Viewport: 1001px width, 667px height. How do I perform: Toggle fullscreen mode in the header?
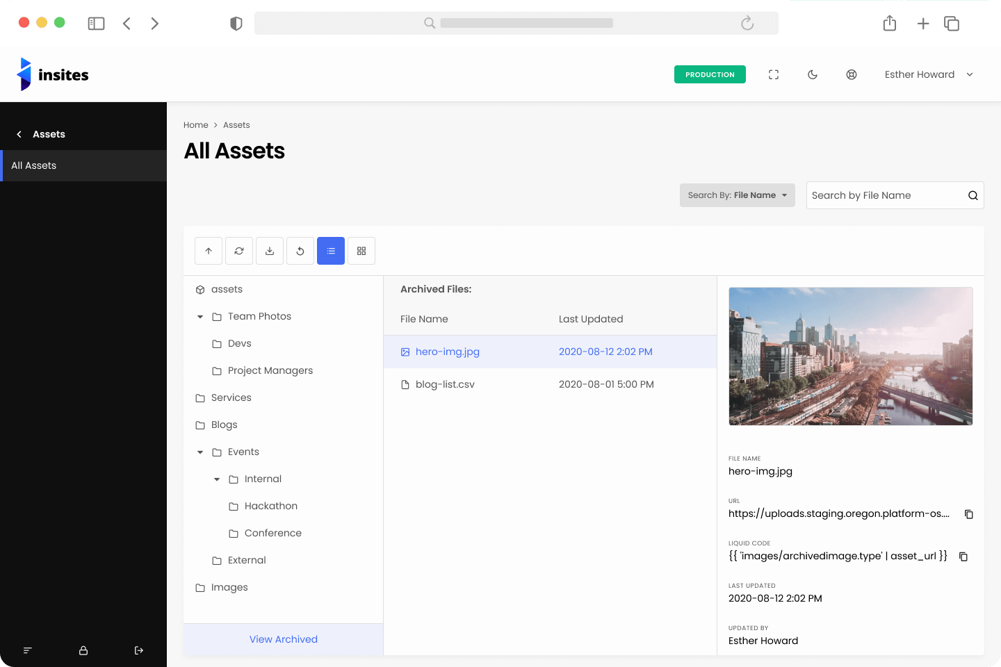[774, 74]
